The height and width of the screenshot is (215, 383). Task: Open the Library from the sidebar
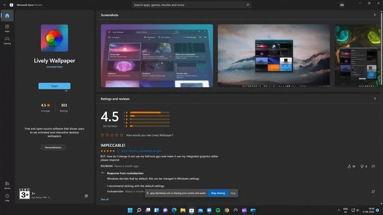coord(7,185)
